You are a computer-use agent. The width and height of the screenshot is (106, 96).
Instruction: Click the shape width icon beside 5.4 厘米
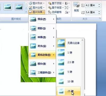[83, 12]
